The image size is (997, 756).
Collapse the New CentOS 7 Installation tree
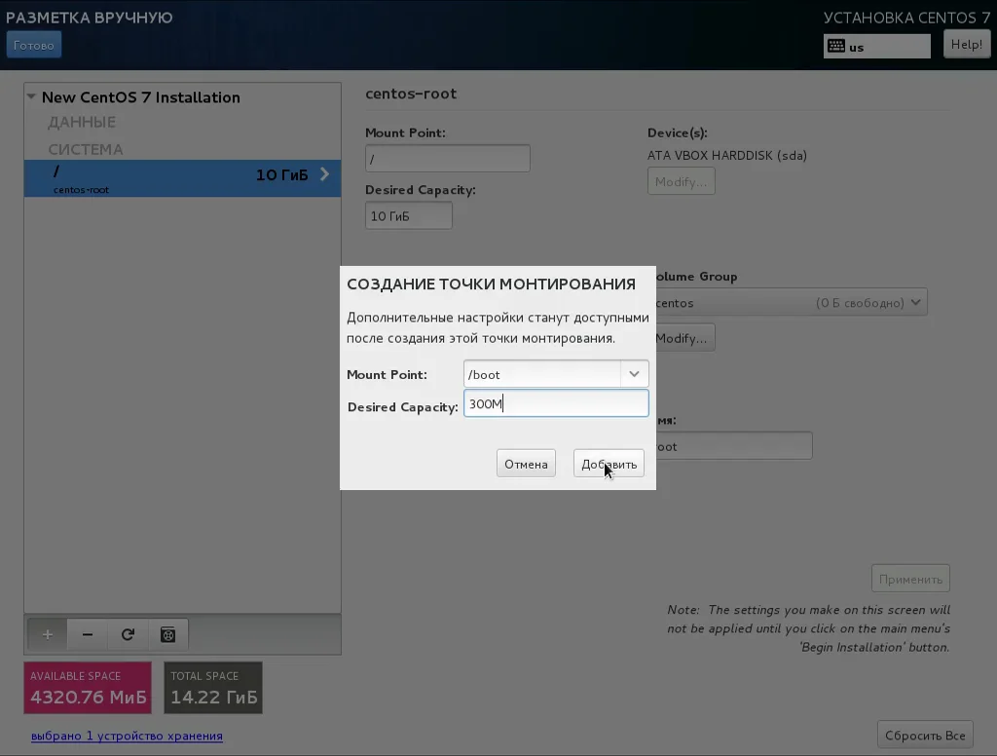click(x=31, y=96)
